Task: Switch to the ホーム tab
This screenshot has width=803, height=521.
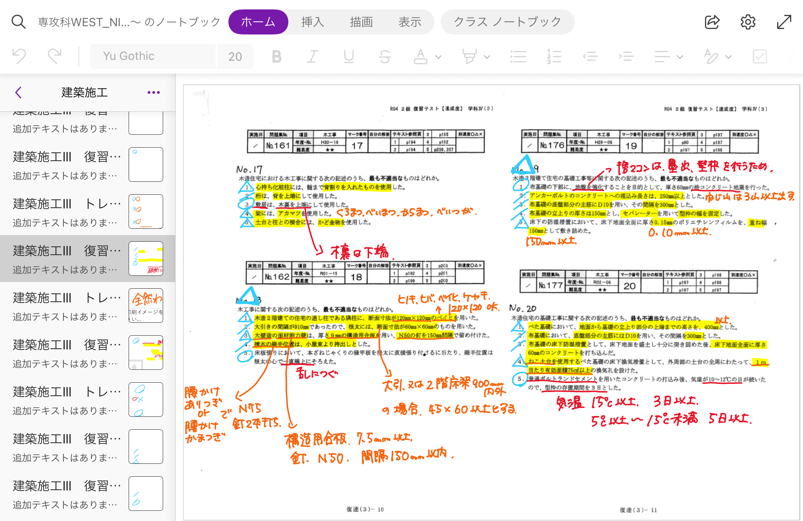Action: pos(258,22)
